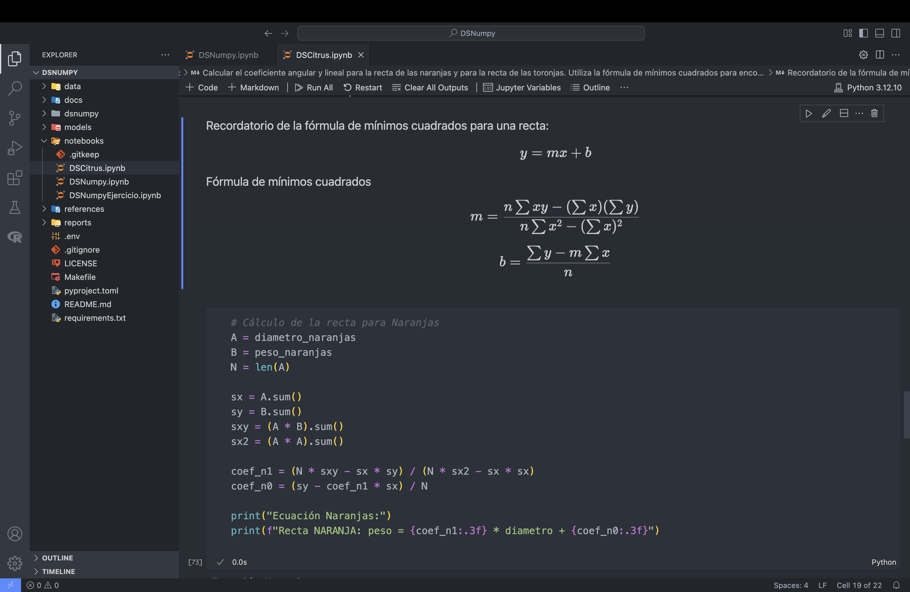The height and width of the screenshot is (592, 910).
Task: Delete the cell with the trash icon
Action: point(874,113)
